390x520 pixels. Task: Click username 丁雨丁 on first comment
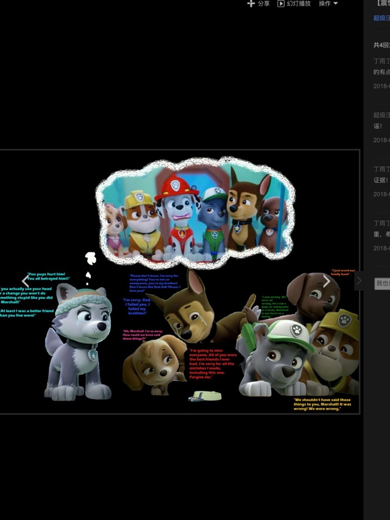pos(381,61)
